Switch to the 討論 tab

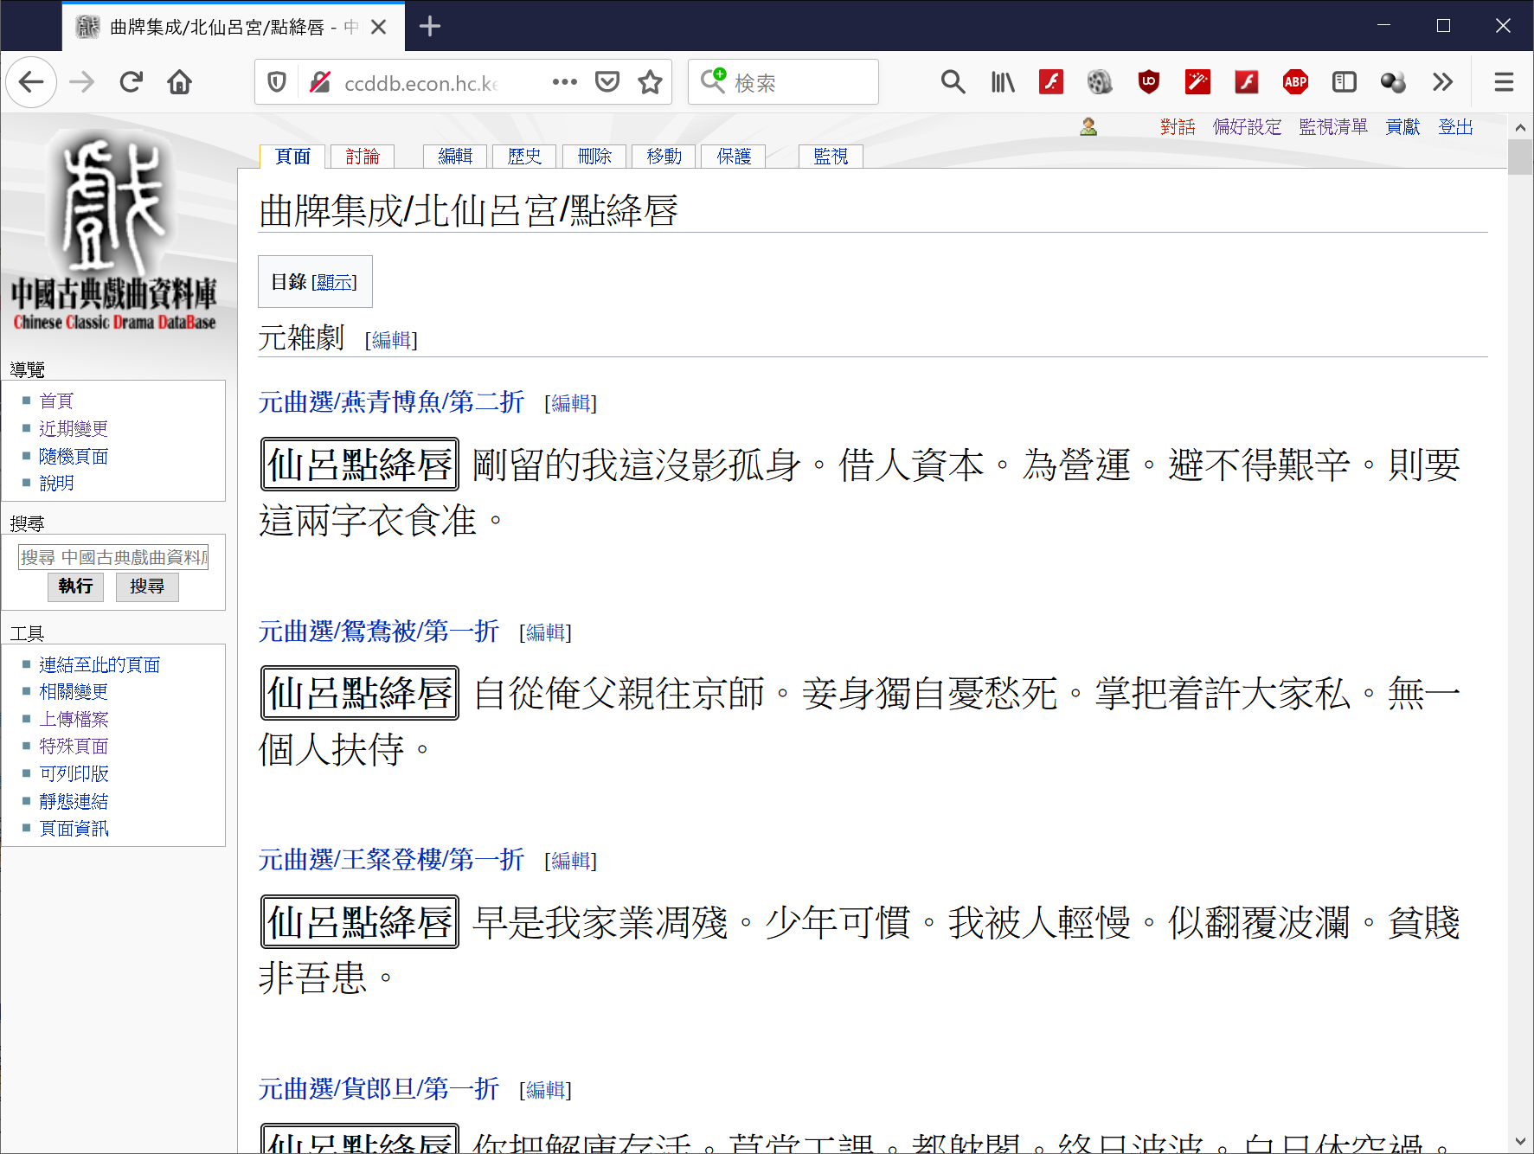363,157
